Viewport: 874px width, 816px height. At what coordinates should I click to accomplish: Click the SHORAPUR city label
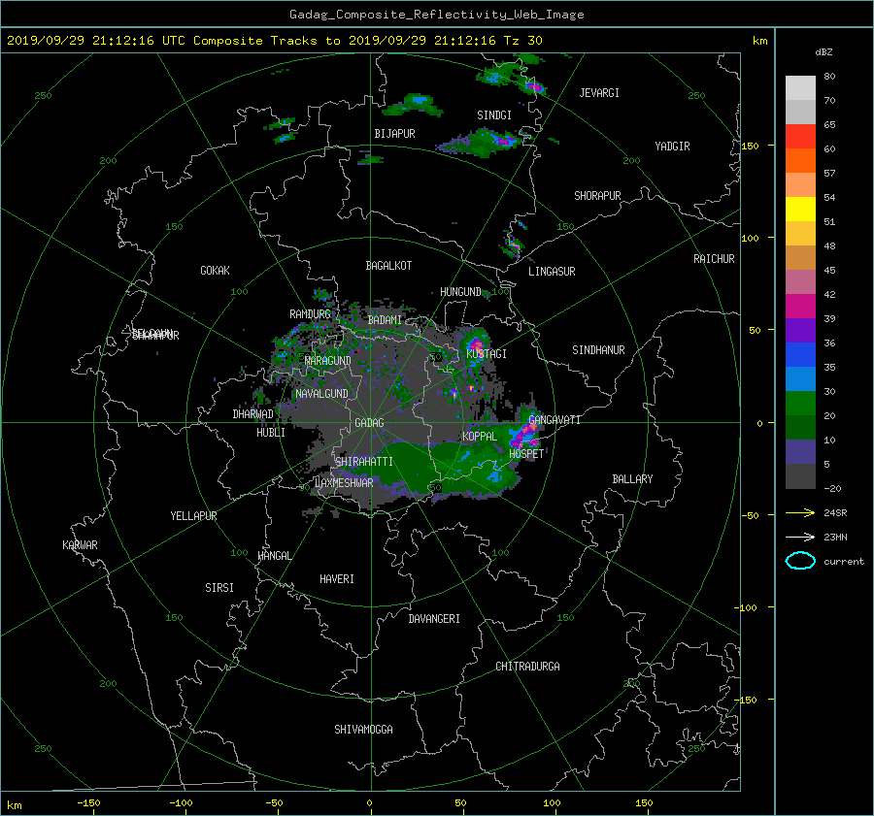pyautogui.click(x=597, y=196)
